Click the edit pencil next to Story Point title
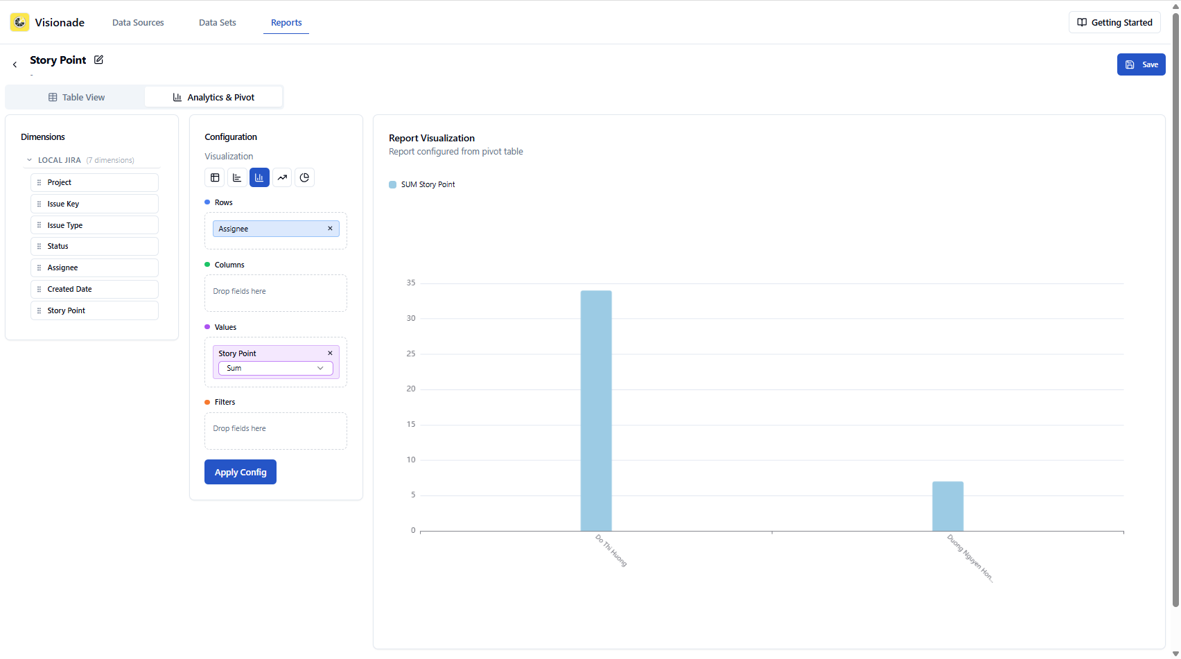The image size is (1181, 659). (x=99, y=60)
